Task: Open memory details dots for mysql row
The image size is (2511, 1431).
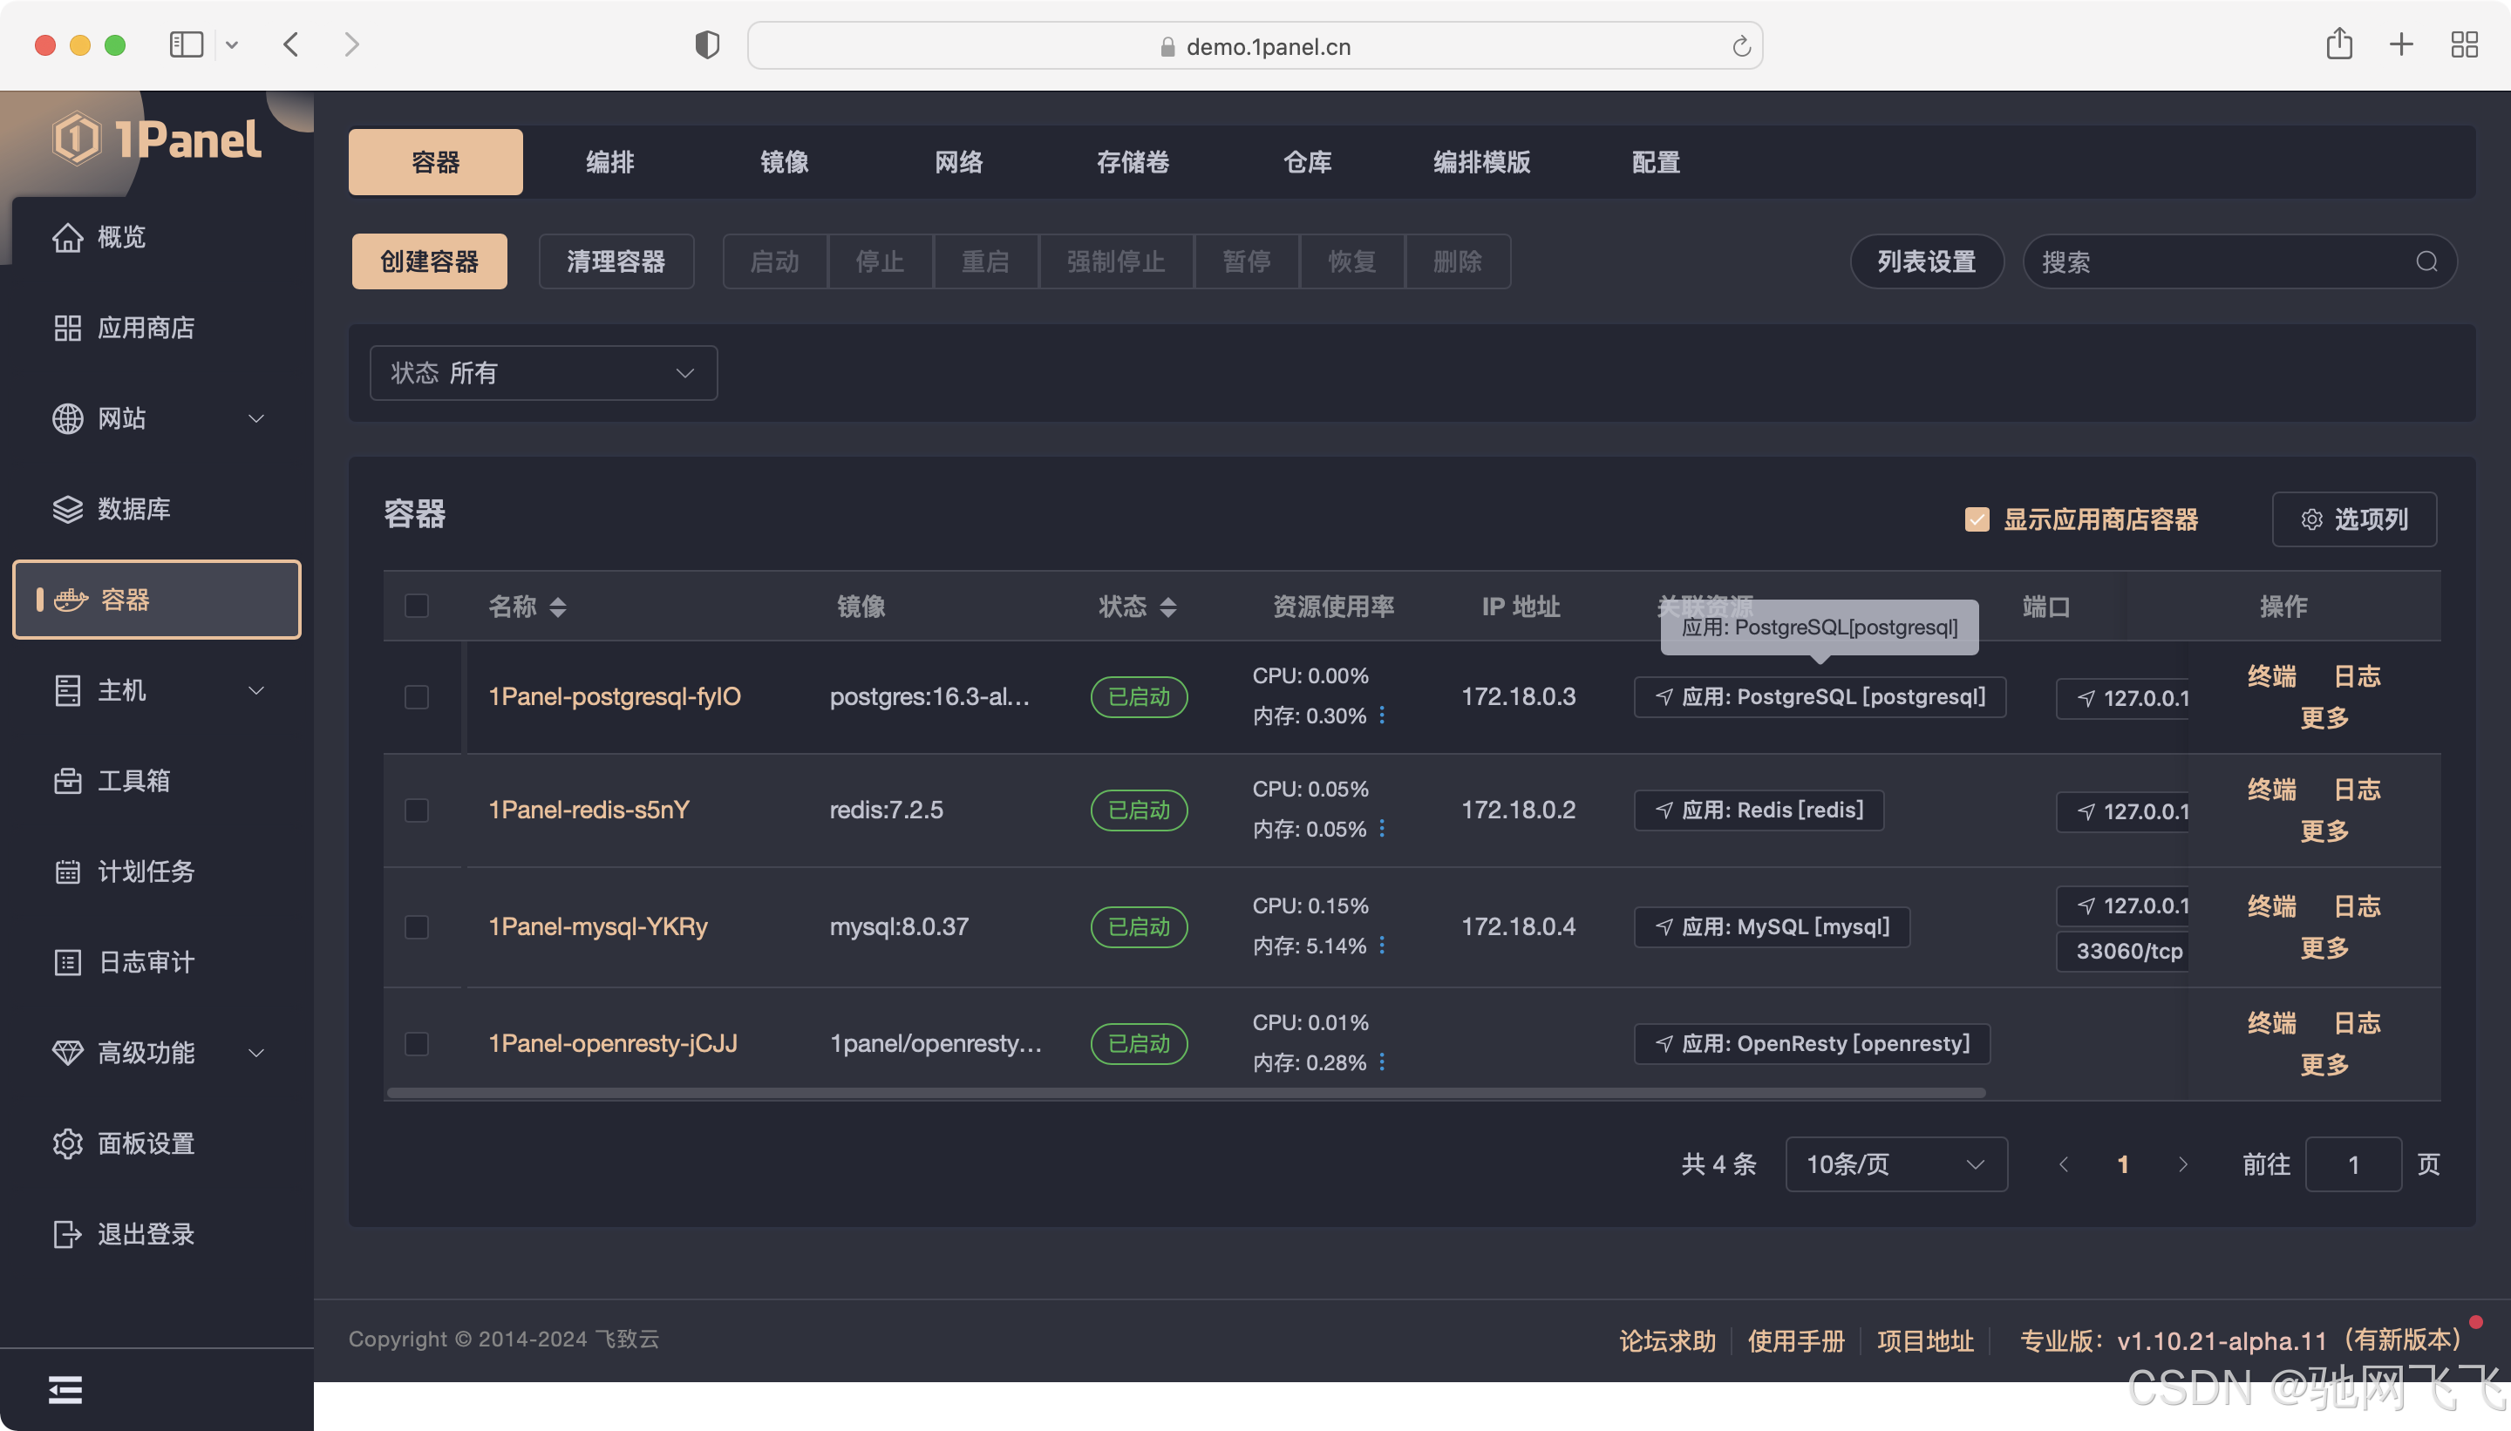Action: point(1381,946)
